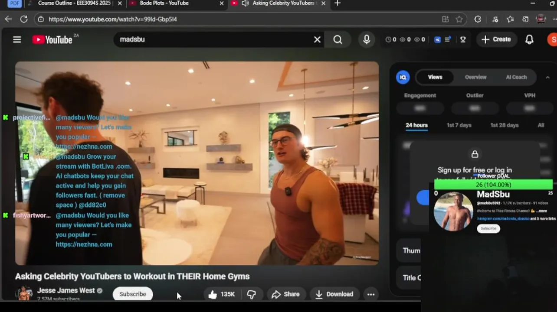
Task: Reload the page
Action: pyautogui.click(x=24, y=19)
